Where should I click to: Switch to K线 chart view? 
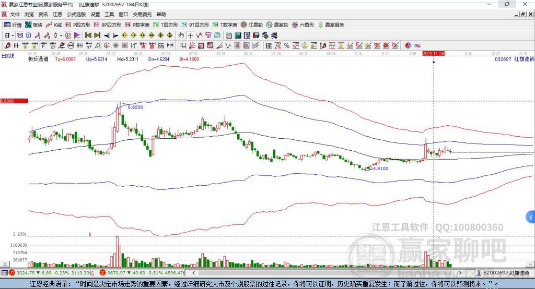pyautogui.click(x=54, y=25)
